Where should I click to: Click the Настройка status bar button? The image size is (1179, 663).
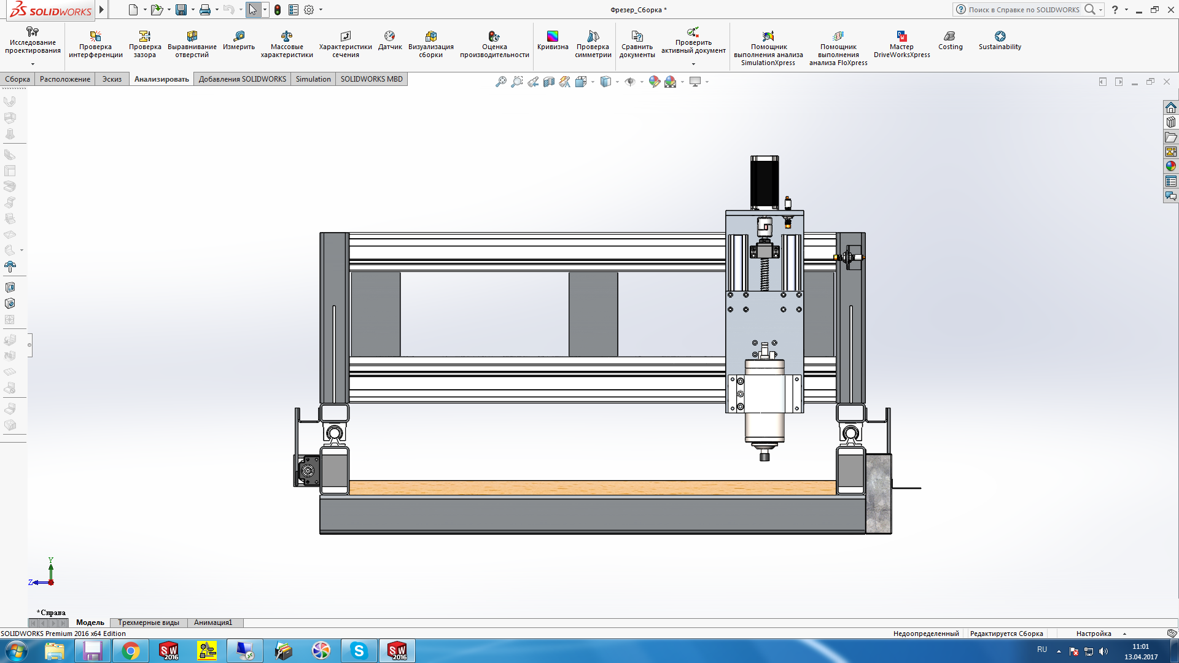[1094, 634]
